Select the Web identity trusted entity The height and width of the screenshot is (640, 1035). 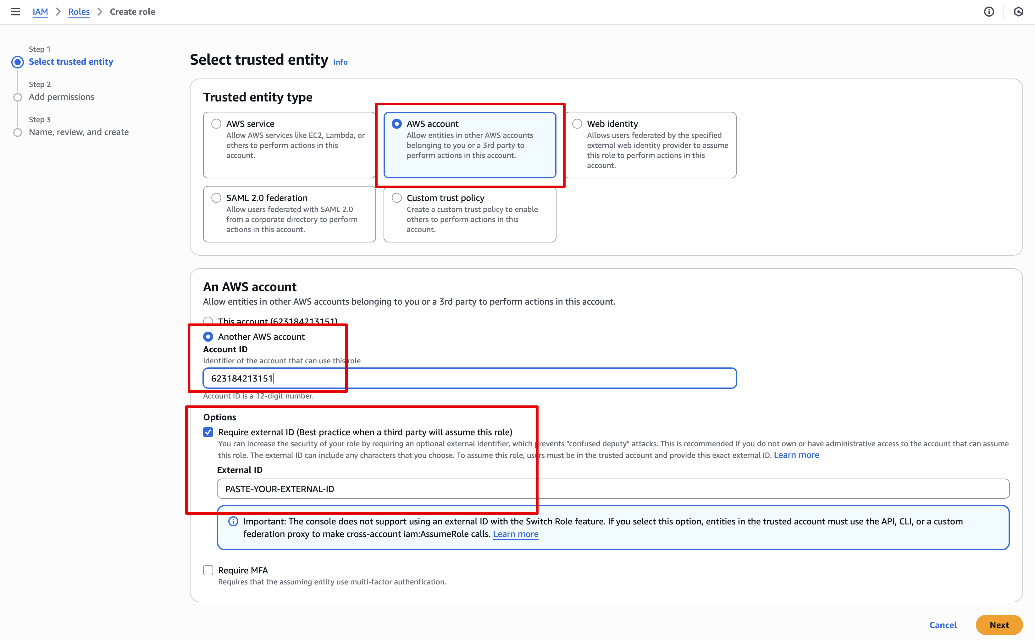pos(577,124)
